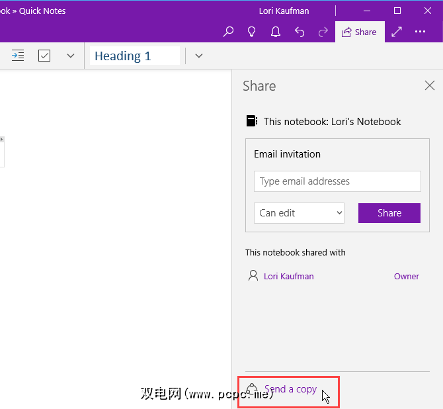Viewport: 443px width, 409px height.
Task: Click the search magnifier icon
Action: tap(228, 32)
